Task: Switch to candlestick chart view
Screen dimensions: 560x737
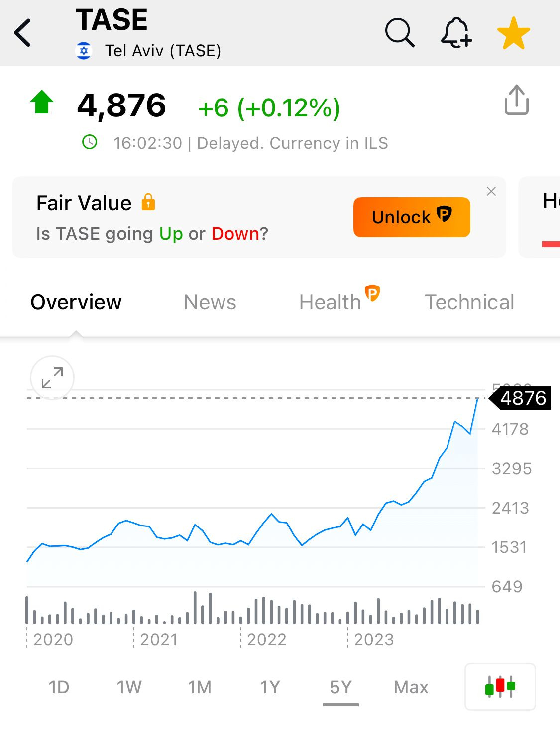Action: point(500,687)
